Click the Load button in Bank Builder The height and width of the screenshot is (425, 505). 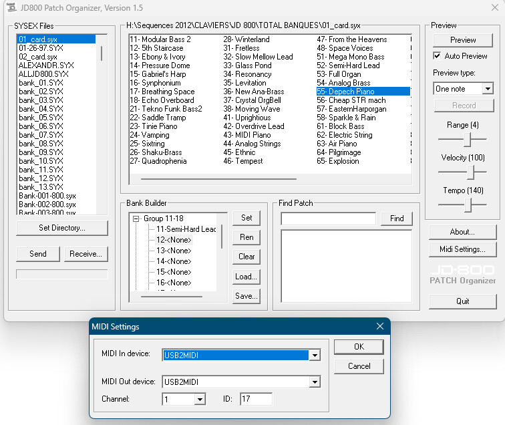(x=246, y=277)
